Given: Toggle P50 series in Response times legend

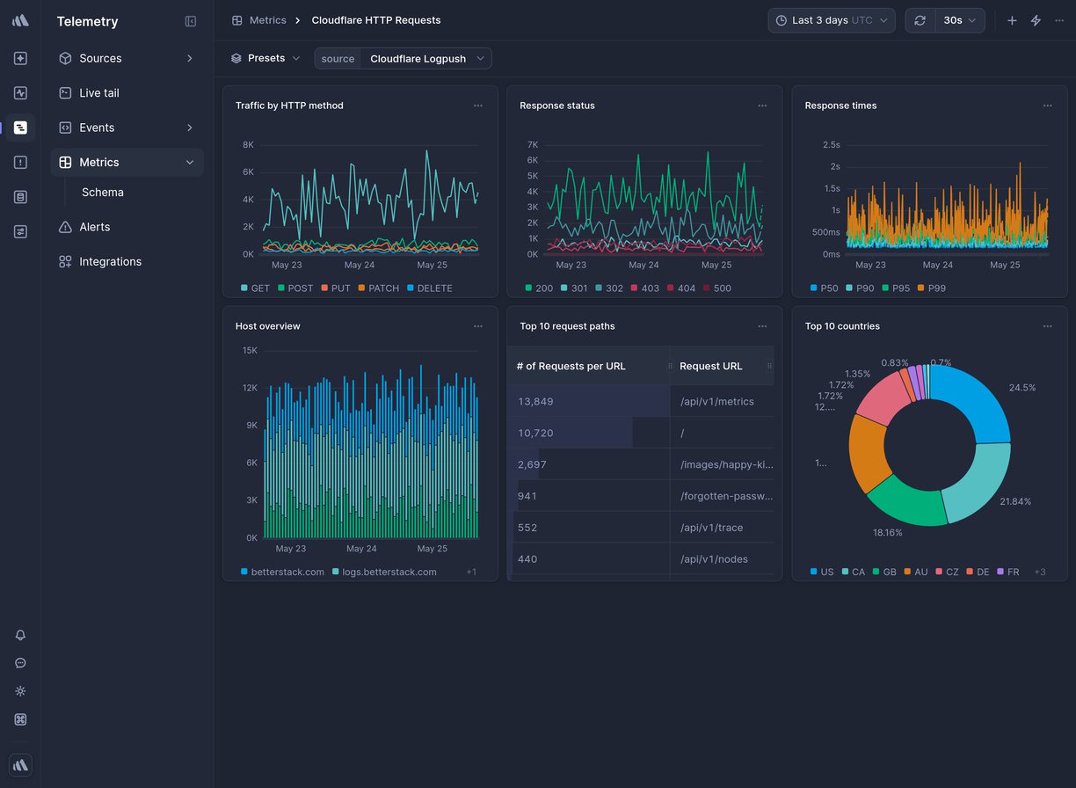Looking at the screenshot, I should point(824,288).
